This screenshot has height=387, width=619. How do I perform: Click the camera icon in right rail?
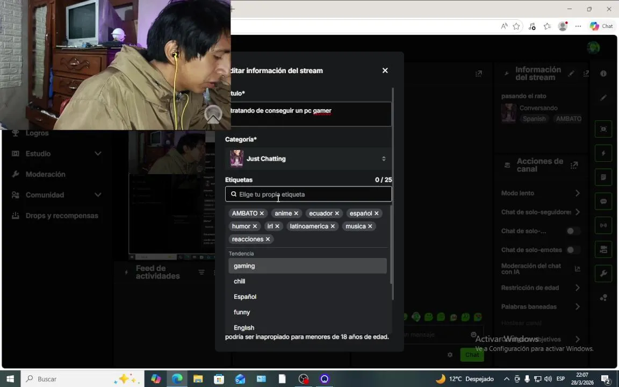tap(603, 249)
